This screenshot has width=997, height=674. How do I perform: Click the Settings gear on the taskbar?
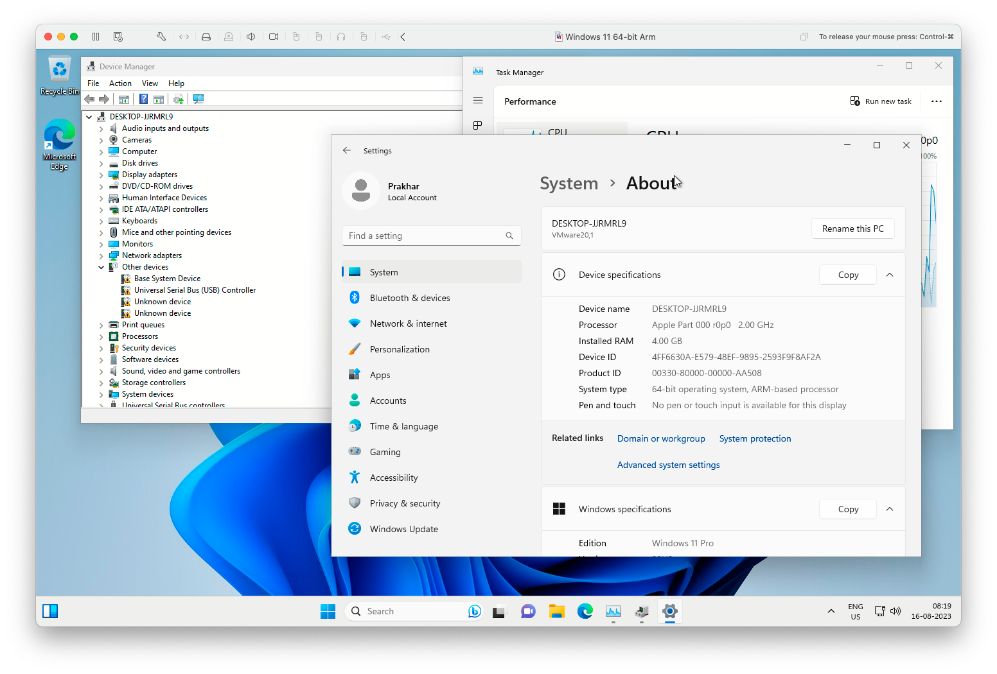click(x=670, y=611)
